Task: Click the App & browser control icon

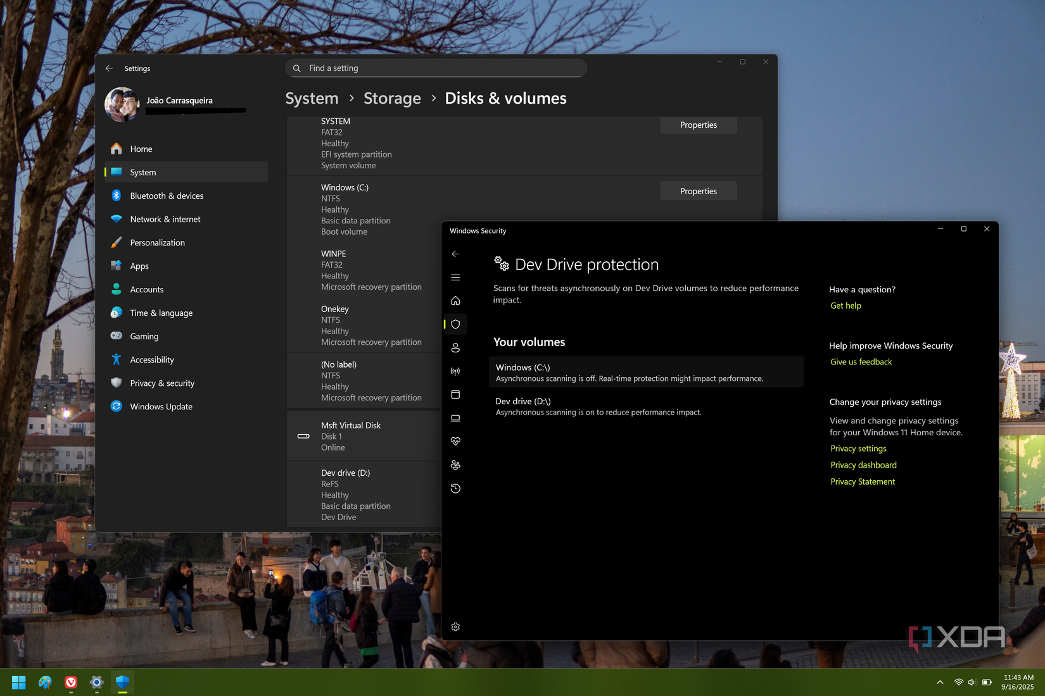Action: pos(455,394)
